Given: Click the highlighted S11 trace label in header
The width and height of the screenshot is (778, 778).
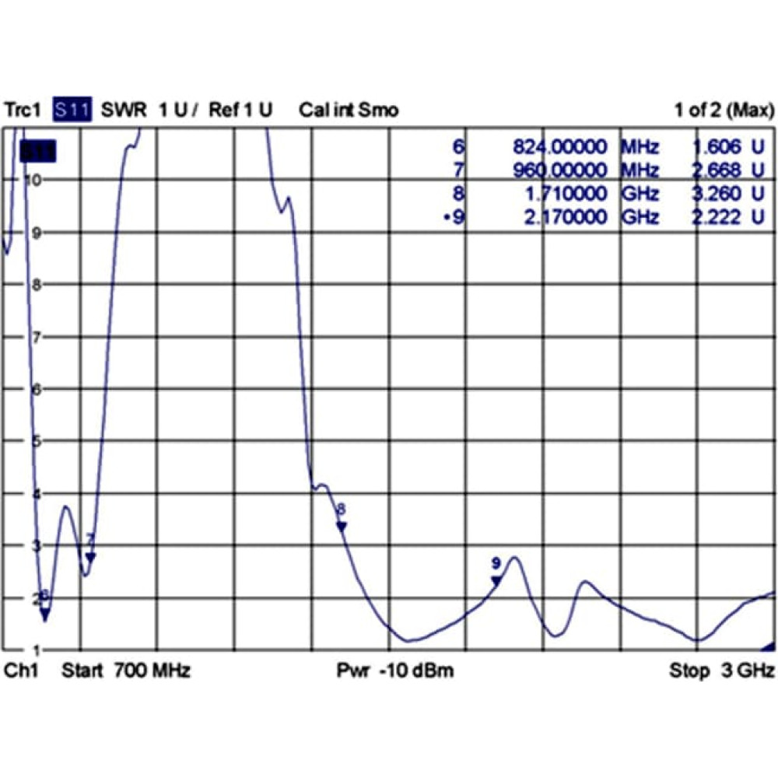Looking at the screenshot, I should pos(72,110).
